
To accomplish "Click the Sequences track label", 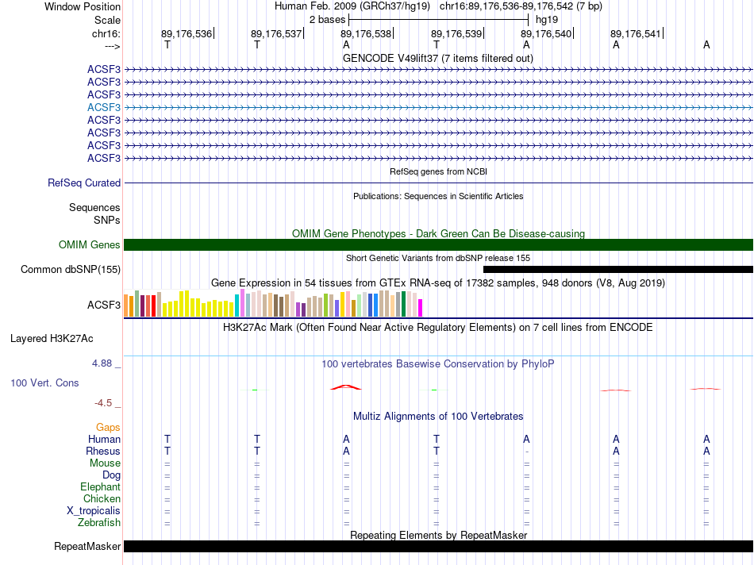I will click(94, 207).
